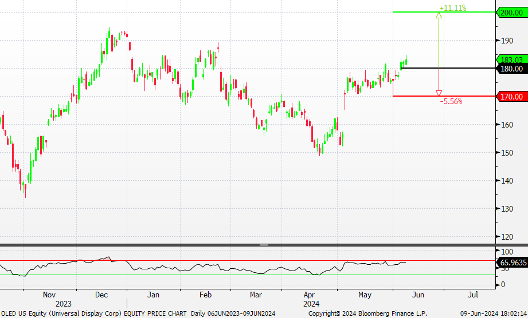Image resolution: width=528 pixels, height=318 pixels.
Task: Click the 183.03 last price tag
Action: pyautogui.click(x=511, y=59)
